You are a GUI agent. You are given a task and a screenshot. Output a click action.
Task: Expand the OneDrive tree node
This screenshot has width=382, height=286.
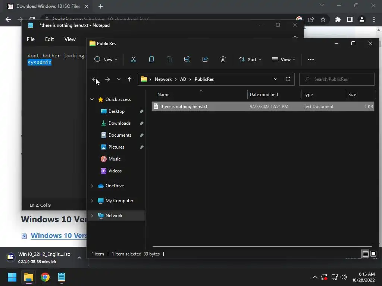[92, 186]
